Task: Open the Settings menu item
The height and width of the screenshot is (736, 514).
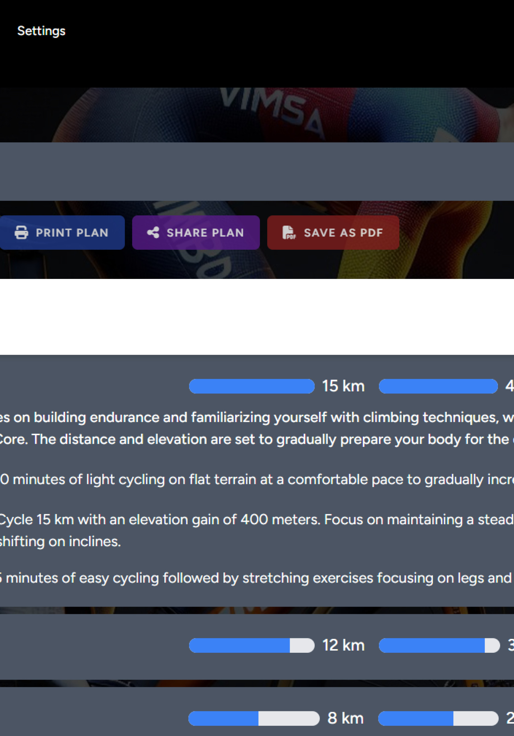Action: click(x=41, y=31)
